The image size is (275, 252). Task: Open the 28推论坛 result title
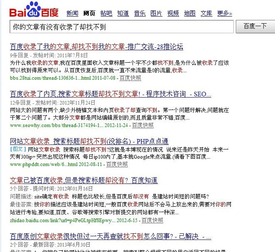pyautogui.click(x=96, y=46)
